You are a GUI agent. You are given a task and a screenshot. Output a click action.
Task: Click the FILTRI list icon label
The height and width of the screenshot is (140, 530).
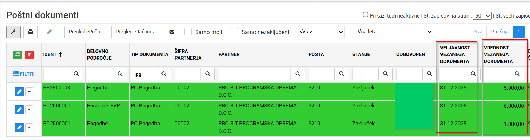pos(24,74)
